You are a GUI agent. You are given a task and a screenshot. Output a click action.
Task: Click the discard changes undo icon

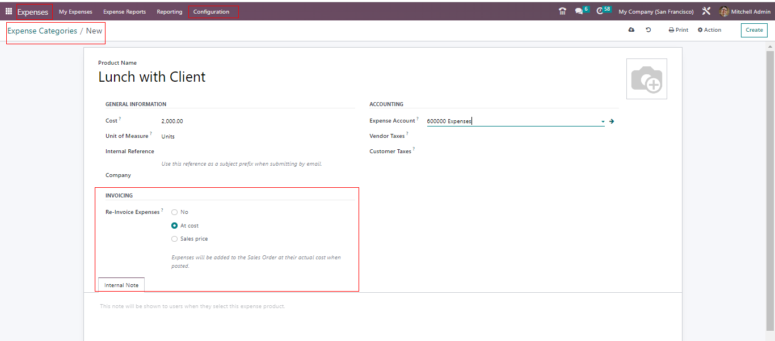648,30
